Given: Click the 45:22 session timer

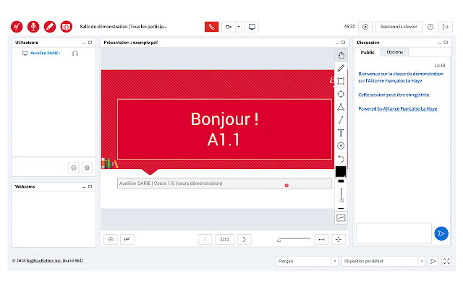Looking at the screenshot, I should point(349,27).
